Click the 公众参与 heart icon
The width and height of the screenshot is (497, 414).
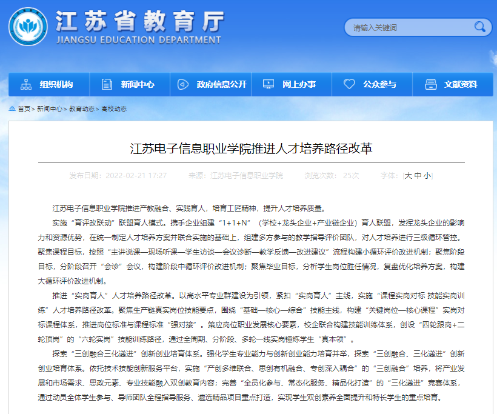(349, 84)
